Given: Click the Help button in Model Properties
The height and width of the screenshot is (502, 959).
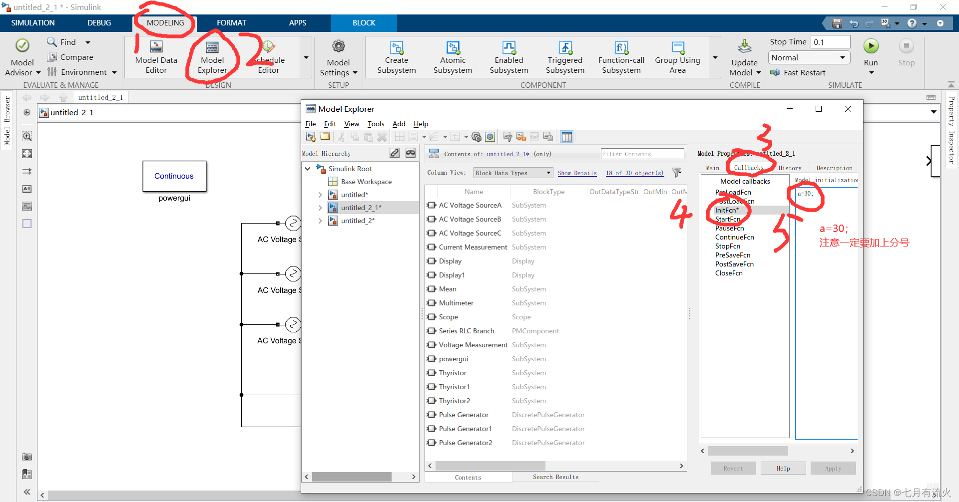Looking at the screenshot, I should pyautogui.click(x=783, y=468).
